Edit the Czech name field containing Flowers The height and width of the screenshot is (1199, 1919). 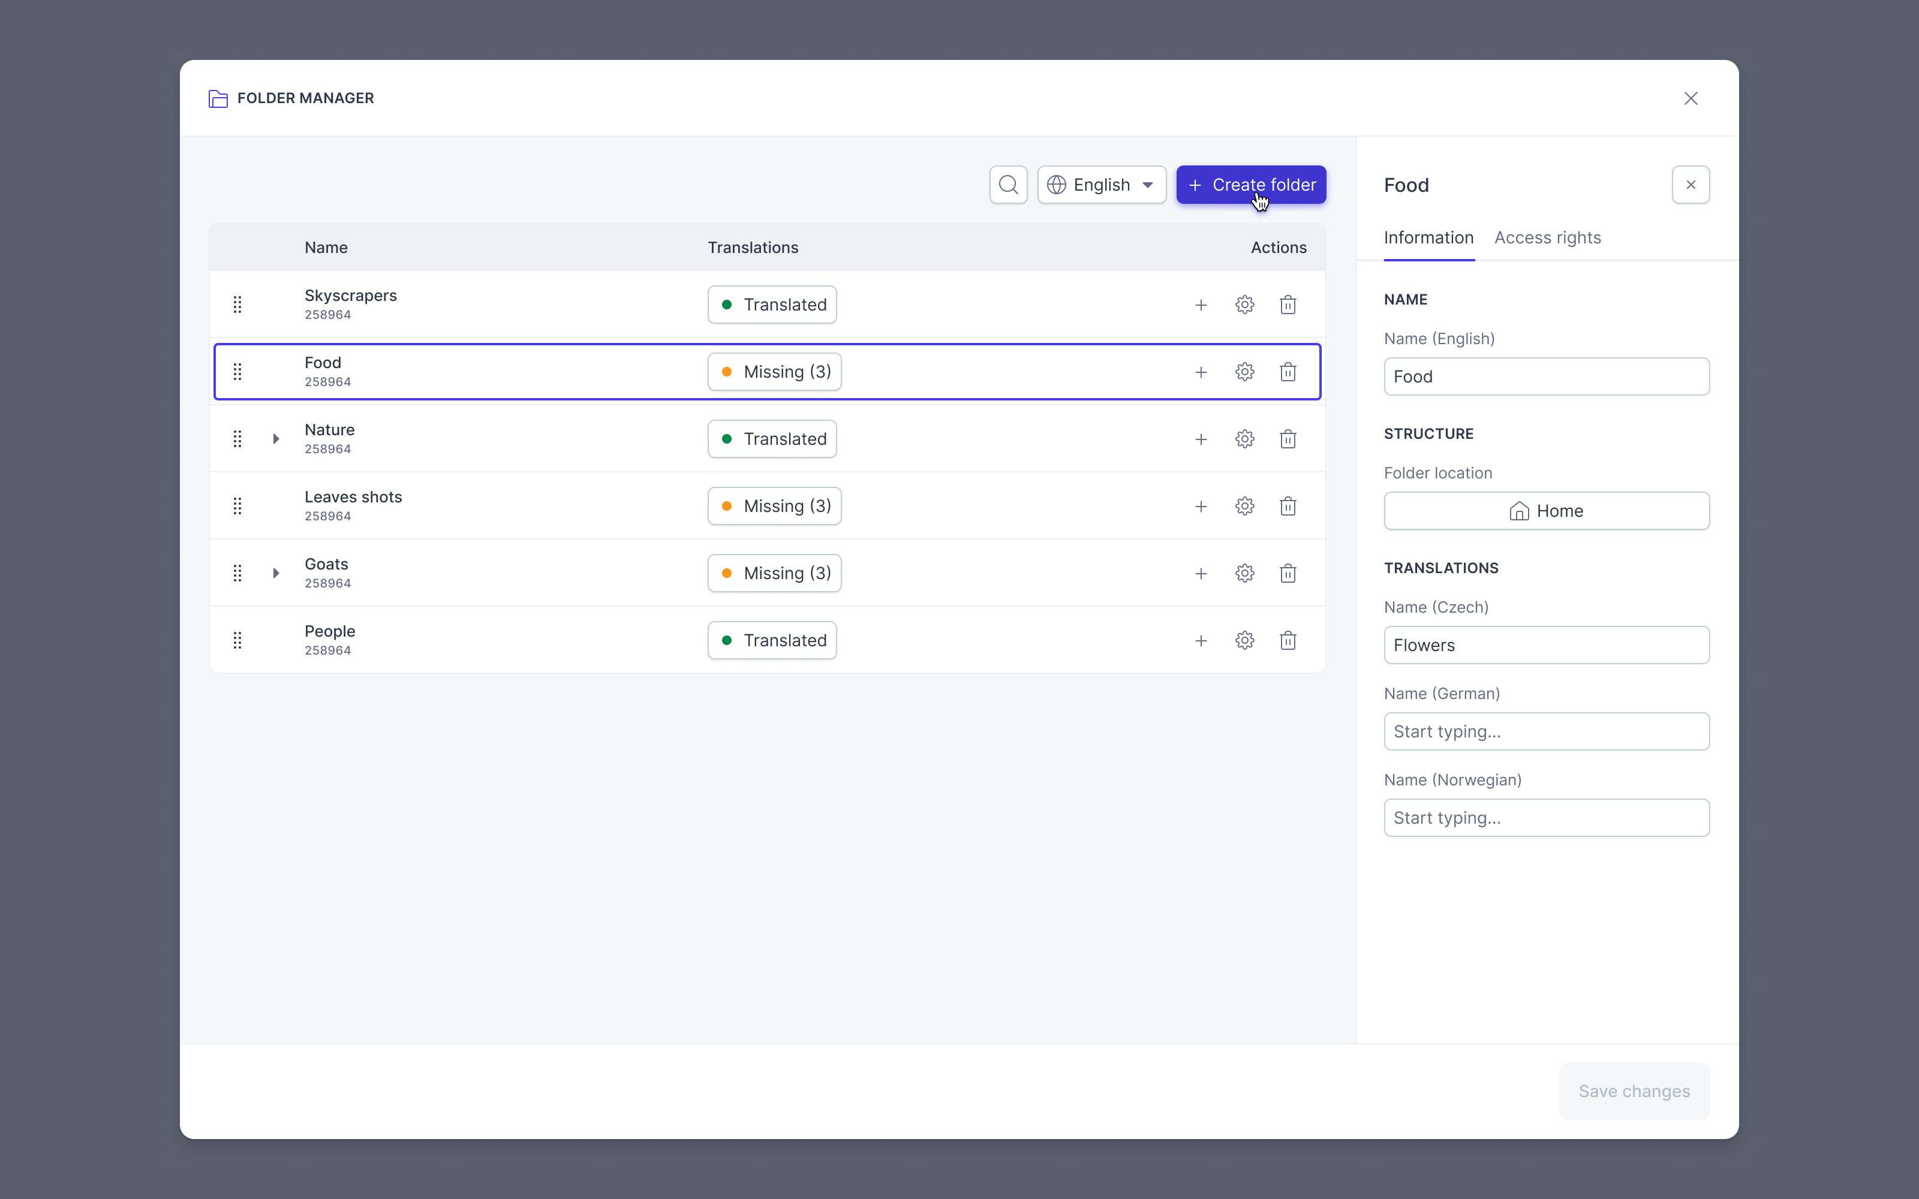1545,644
